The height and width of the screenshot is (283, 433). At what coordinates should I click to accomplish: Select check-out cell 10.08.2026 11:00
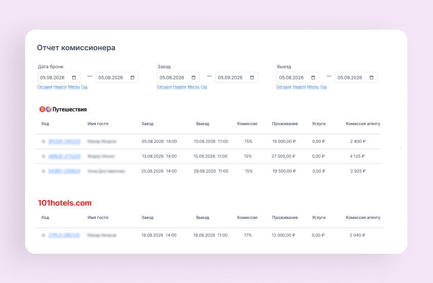click(x=211, y=141)
